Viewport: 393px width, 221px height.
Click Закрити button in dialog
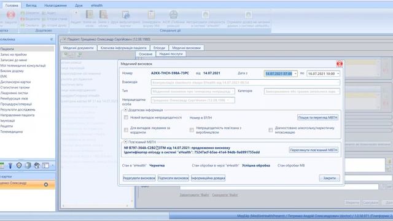point(329,178)
